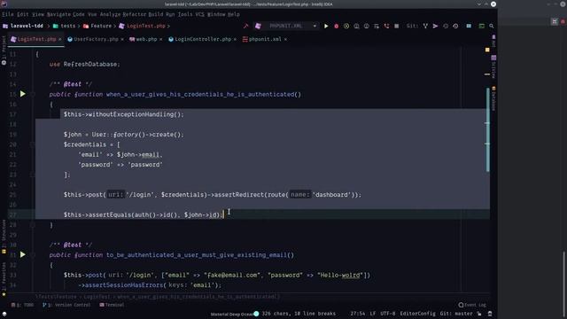The height and width of the screenshot is (319, 567).
Task: Run the PHPUnit configuration with green play button
Action: pos(326,26)
